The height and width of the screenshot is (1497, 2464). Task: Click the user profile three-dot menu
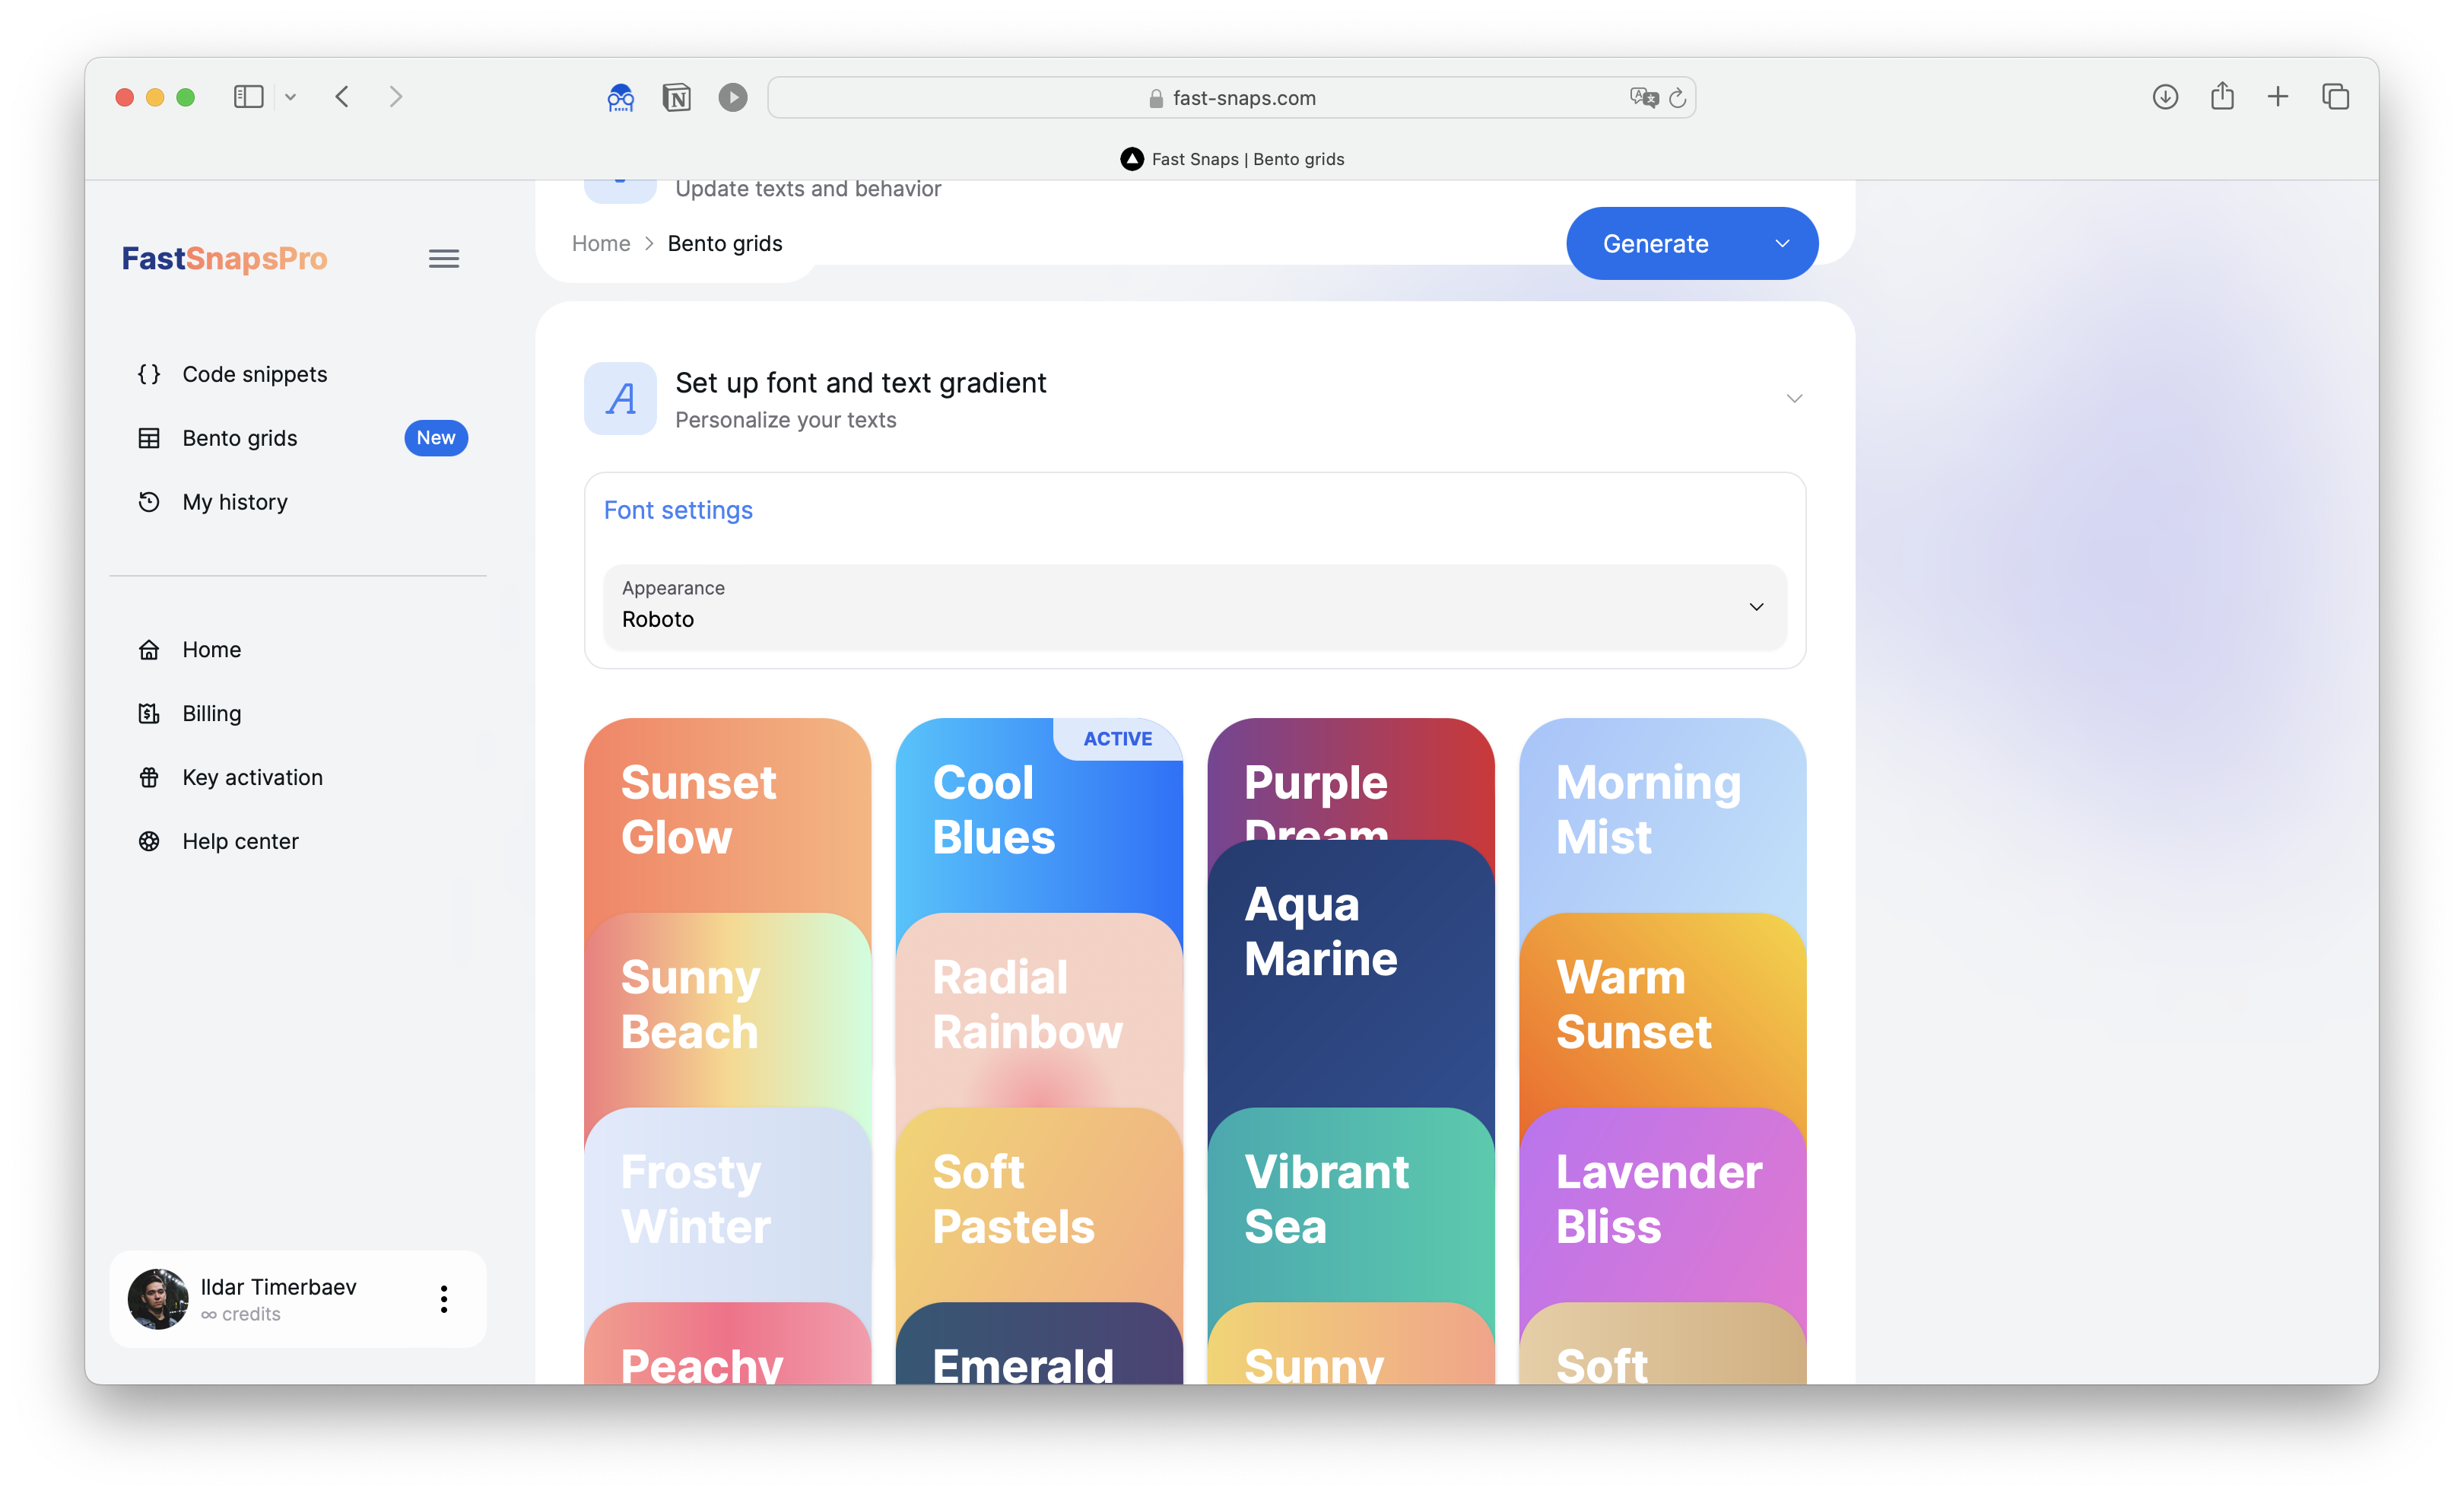(x=444, y=1299)
